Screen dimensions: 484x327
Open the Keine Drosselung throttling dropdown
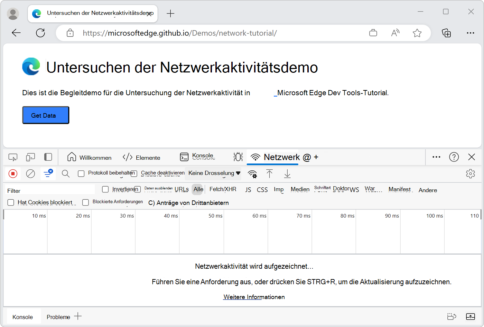pyautogui.click(x=213, y=173)
